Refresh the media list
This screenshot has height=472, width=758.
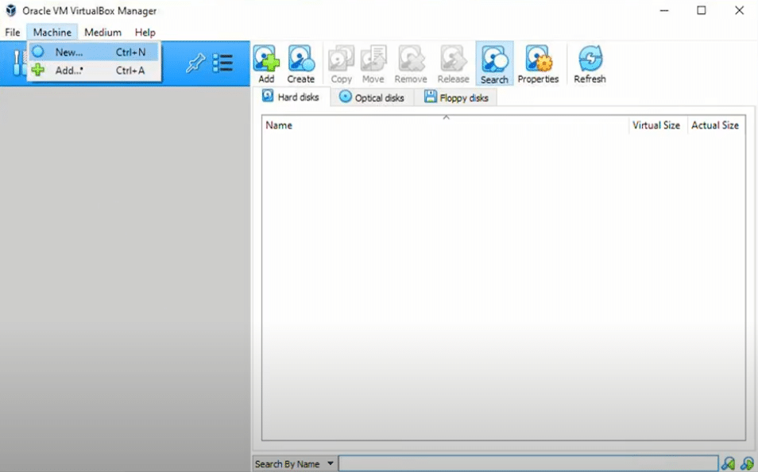(590, 63)
